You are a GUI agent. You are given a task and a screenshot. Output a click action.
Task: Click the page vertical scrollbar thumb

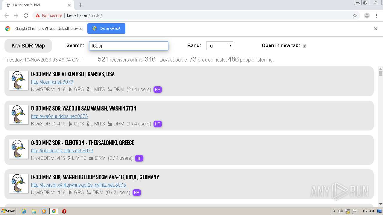[381, 73]
